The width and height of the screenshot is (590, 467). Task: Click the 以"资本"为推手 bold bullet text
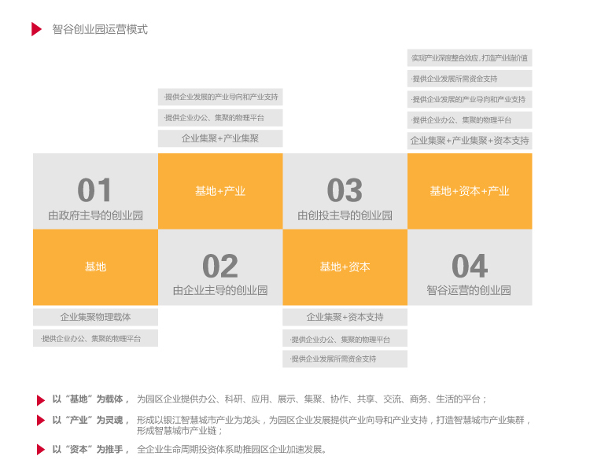click(90, 450)
